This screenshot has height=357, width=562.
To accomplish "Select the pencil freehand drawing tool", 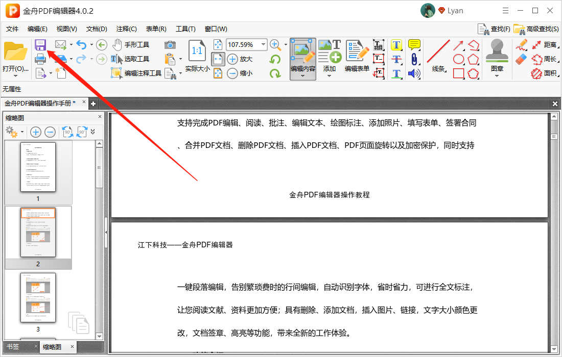I will coord(522,45).
